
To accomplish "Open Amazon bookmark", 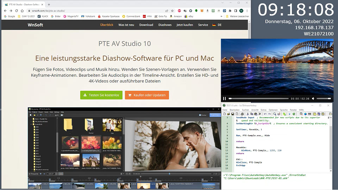I will [176, 17].
